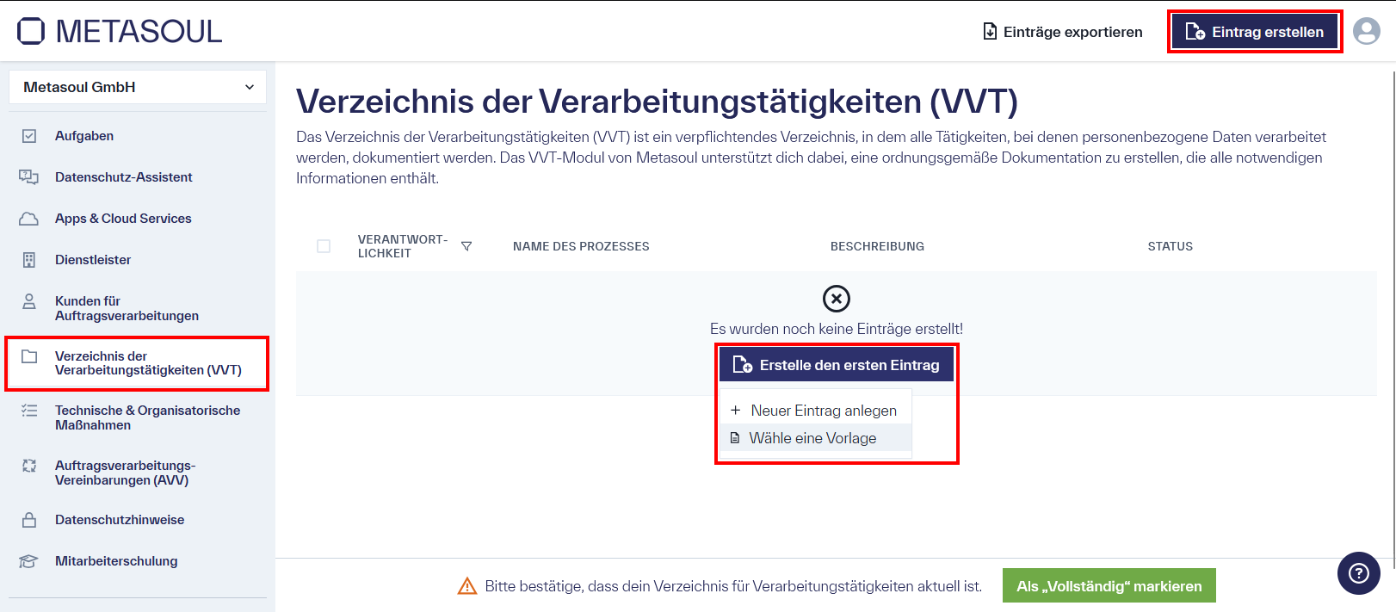Screen dimensions: 1396x612
Task: Select Neuer Eintrag anlegen menu entry
Action: 815,411
